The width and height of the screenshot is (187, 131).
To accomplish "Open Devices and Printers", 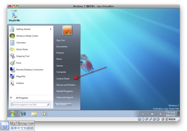I will coord(66,85).
